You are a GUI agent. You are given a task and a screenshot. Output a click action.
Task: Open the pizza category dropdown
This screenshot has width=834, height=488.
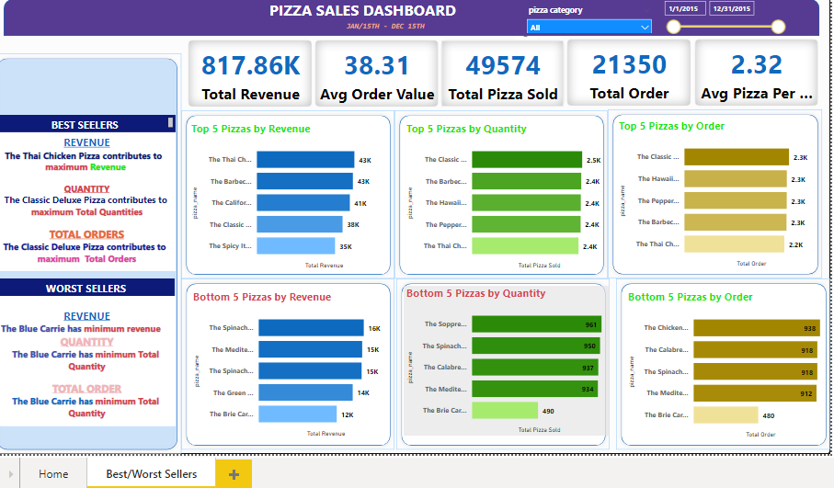(588, 28)
